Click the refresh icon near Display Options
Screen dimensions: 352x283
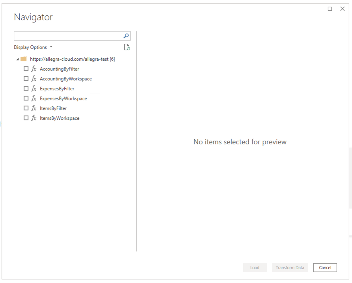pos(127,47)
